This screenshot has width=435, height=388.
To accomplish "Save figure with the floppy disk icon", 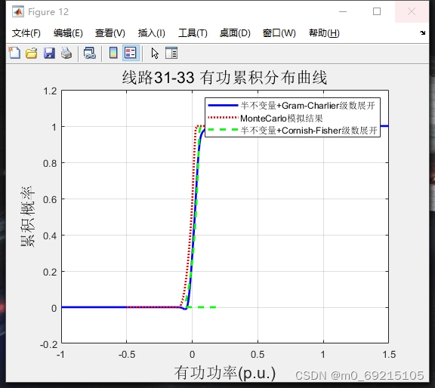I will coord(49,53).
